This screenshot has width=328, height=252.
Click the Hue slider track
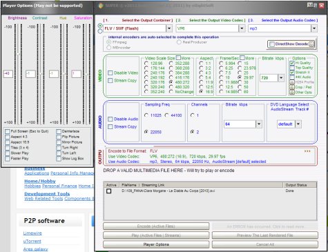pyautogui.click(x=64, y=74)
